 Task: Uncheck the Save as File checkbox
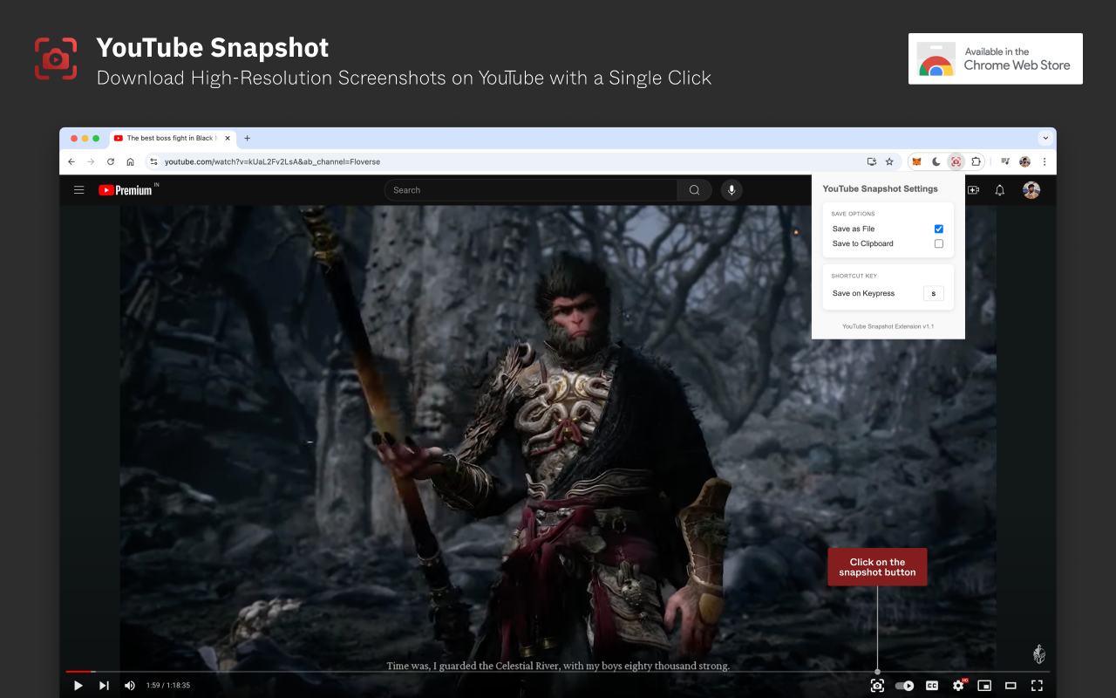point(939,229)
